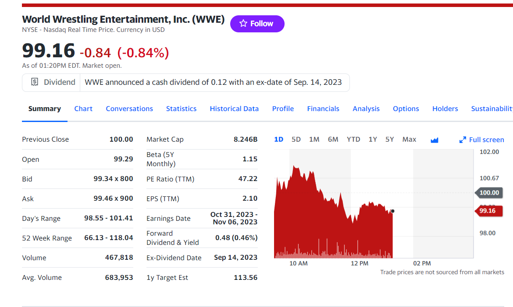
Task: Click the Market Cap label
Action: point(165,140)
